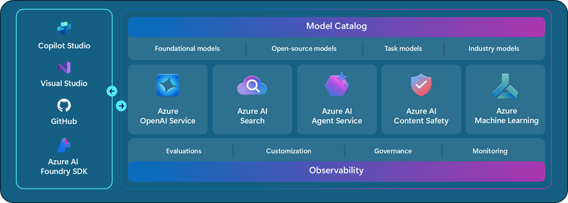Click the left-pointing arrow circle
Viewport: 568px width, 203px height.
(x=112, y=91)
